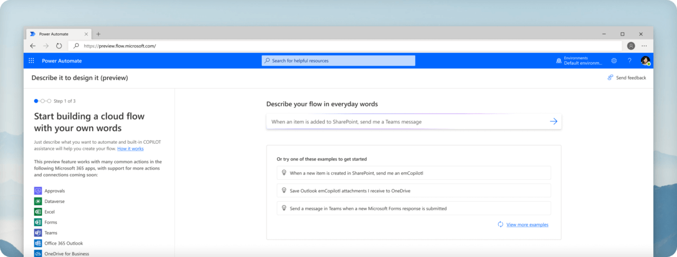Select the Teams message for Forms response example
The width and height of the screenshot is (677, 257).
pos(414,208)
